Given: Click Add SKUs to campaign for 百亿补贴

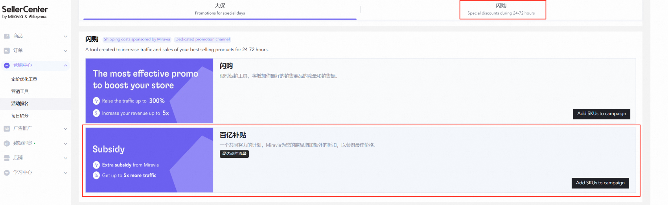Looking at the screenshot, I should [x=600, y=183].
